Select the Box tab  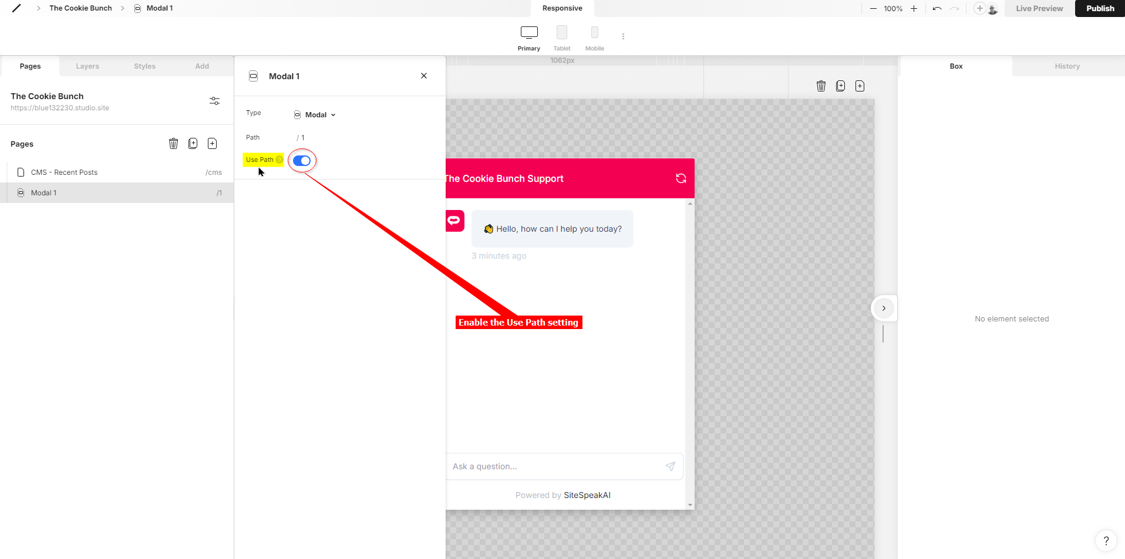(956, 66)
